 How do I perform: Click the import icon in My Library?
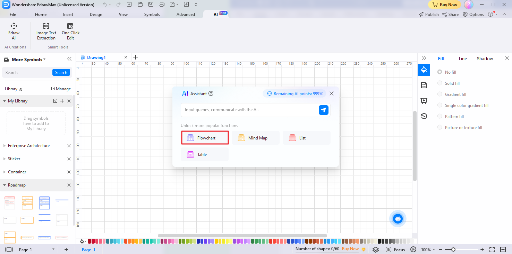coord(55,101)
